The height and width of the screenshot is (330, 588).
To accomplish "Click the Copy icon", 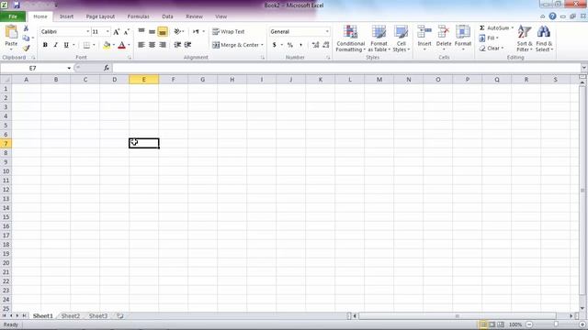I will tap(26, 38).
